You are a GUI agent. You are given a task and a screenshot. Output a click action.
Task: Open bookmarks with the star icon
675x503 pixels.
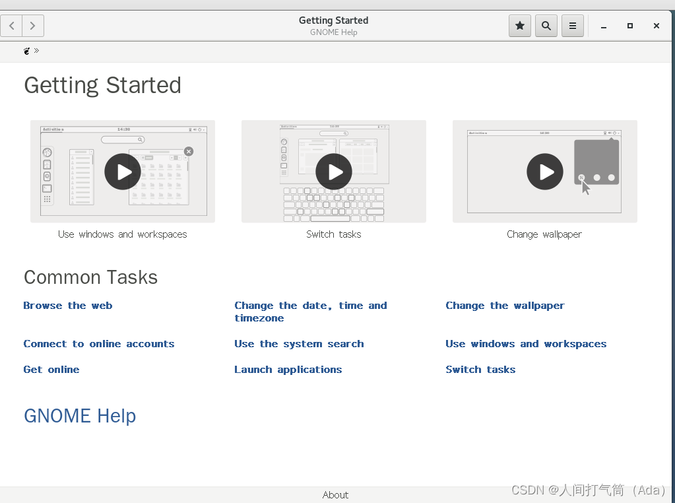[x=519, y=26]
